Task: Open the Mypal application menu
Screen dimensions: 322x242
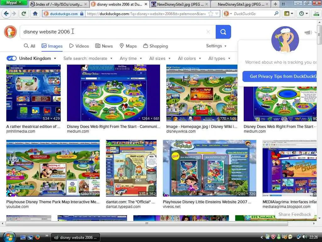Action: 14,3
